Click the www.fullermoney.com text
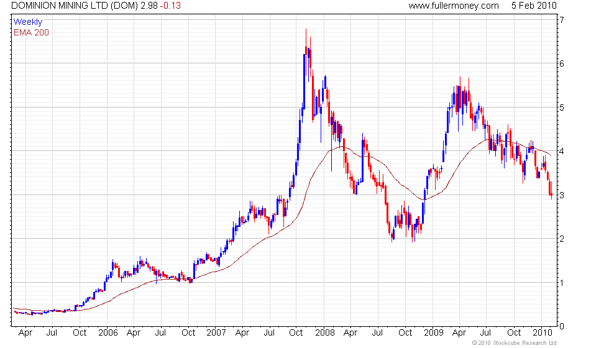The image size is (609, 348). (x=453, y=6)
